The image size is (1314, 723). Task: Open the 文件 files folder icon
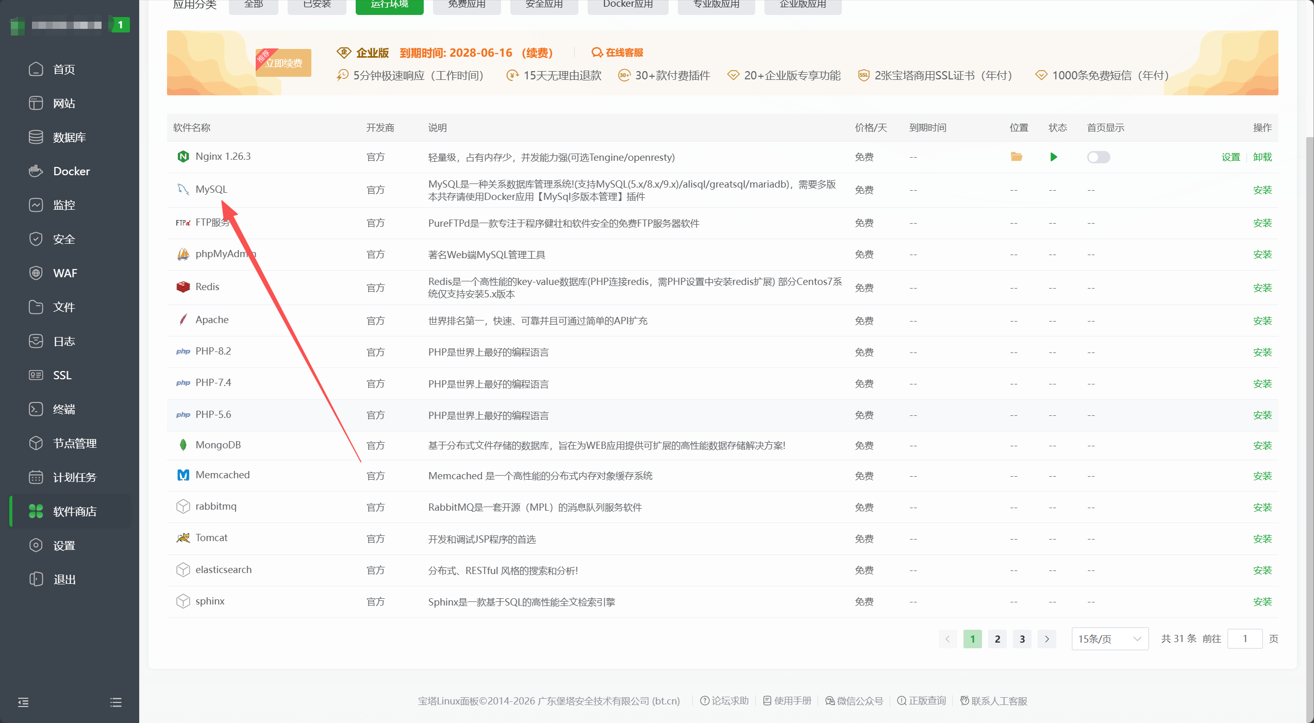tap(36, 307)
